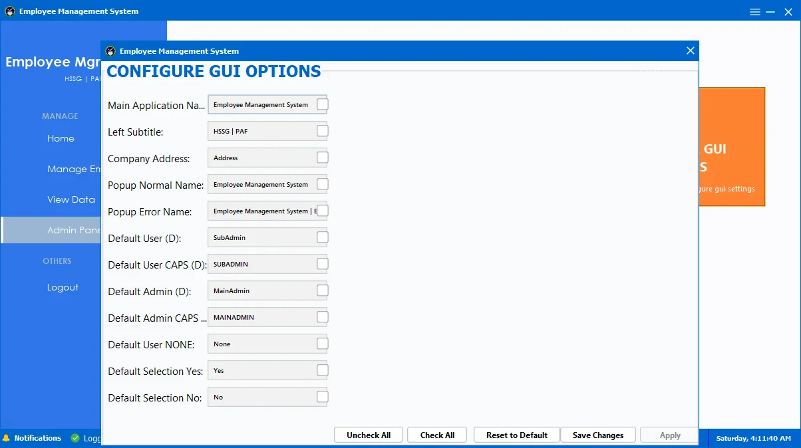Screen dimensions: 801x448
Task: Close the Configure GUI Options dialog
Action: [691, 51]
